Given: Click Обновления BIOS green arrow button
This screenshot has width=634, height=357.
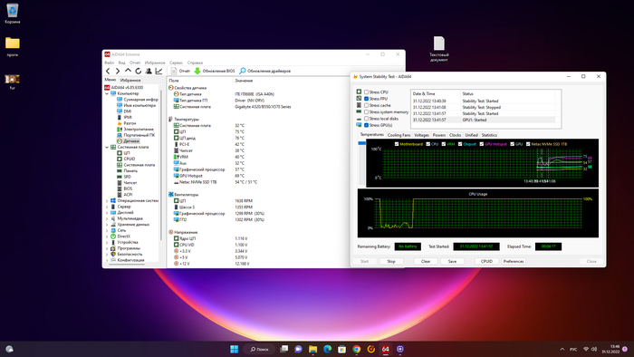Looking at the screenshot, I should (x=215, y=72).
